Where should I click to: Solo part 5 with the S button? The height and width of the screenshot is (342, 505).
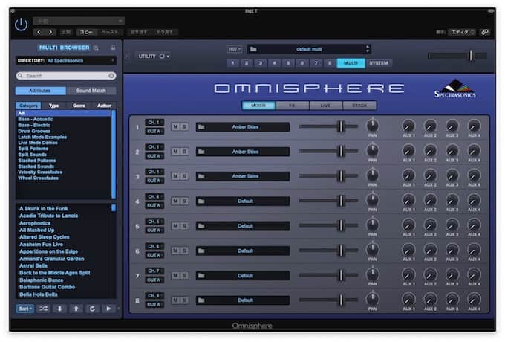pyautogui.click(x=184, y=226)
